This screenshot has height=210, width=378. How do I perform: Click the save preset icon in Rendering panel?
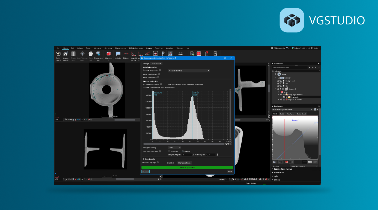point(315,109)
